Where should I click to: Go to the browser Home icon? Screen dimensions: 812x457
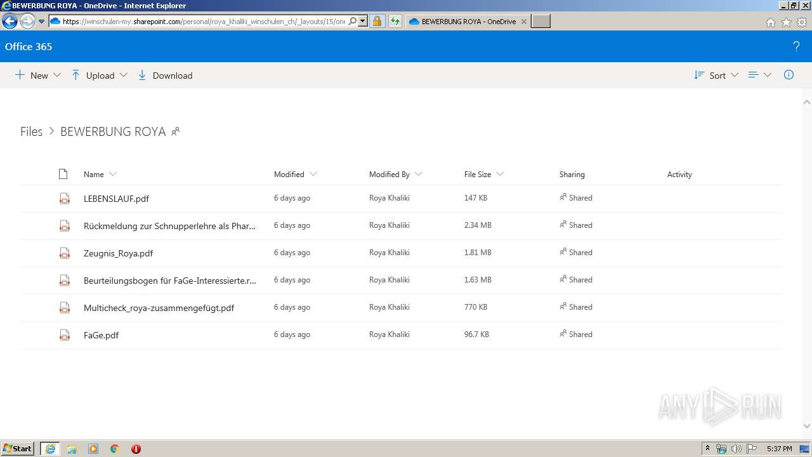(x=771, y=22)
